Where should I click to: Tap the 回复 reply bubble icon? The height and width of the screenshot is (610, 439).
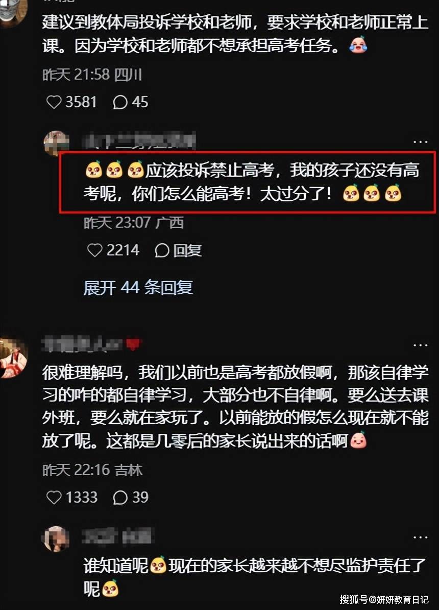162,250
